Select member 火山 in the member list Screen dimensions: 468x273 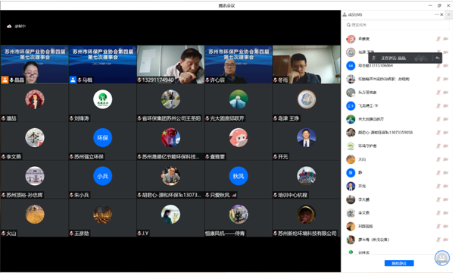tap(397, 159)
